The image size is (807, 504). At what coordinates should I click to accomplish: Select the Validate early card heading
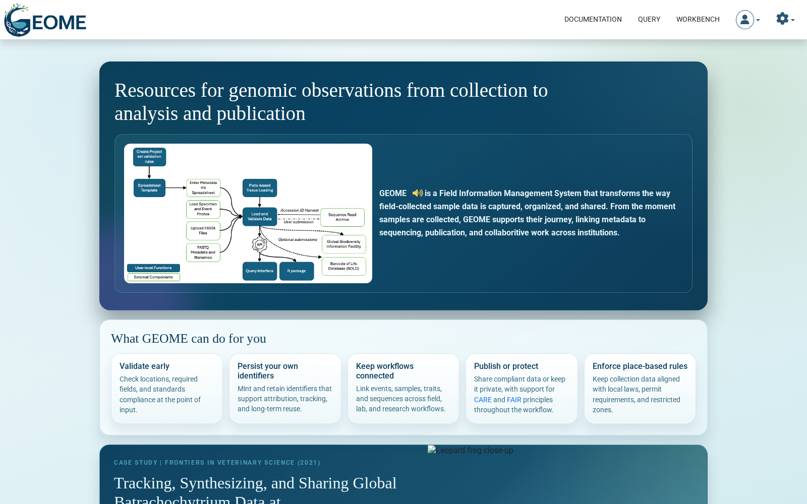pyautogui.click(x=144, y=366)
